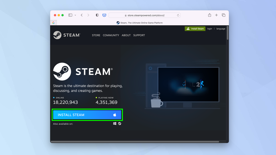
Task: Click the green Install Steam header button
Action: (195, 29)
